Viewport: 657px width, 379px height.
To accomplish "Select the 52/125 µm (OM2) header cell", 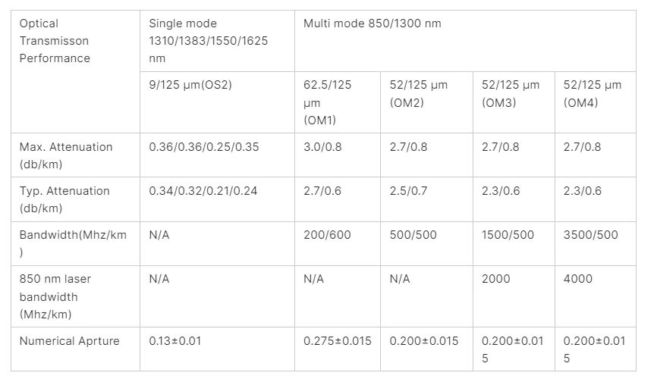I will click(426, 102).
